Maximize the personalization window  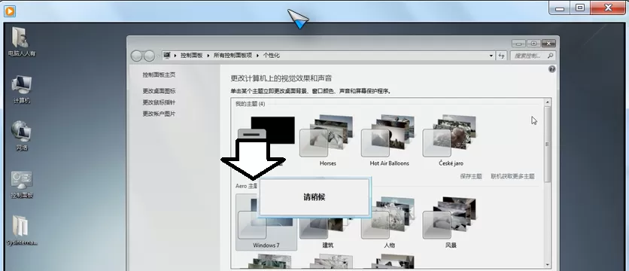click(x=534, y=44)
